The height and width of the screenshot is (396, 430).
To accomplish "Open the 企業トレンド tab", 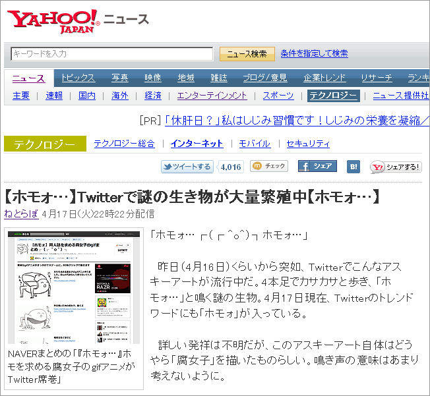I will click(324, 78).
